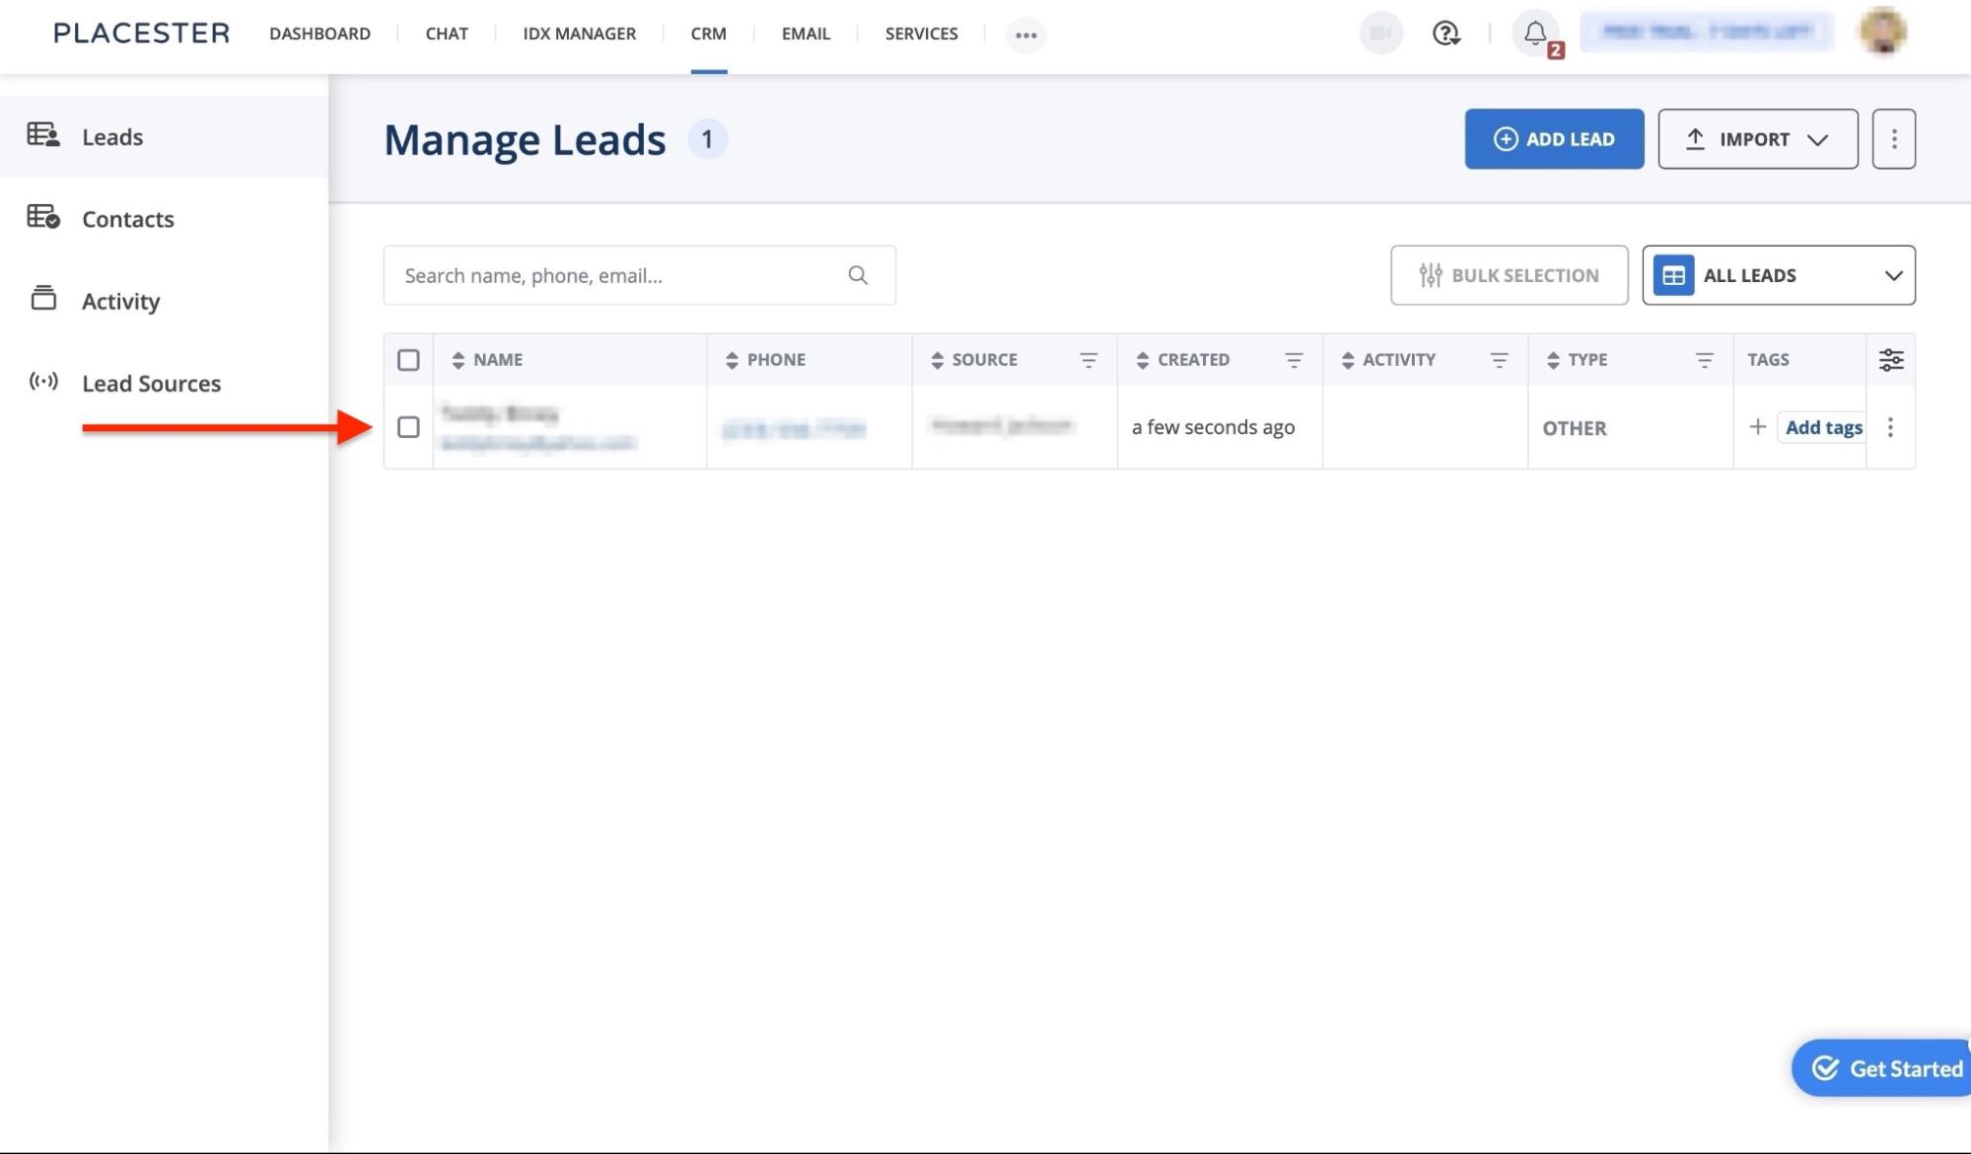Screen dimensions: 1971x1154
Task: Open column settings sliders icon
Action: 1890,360
